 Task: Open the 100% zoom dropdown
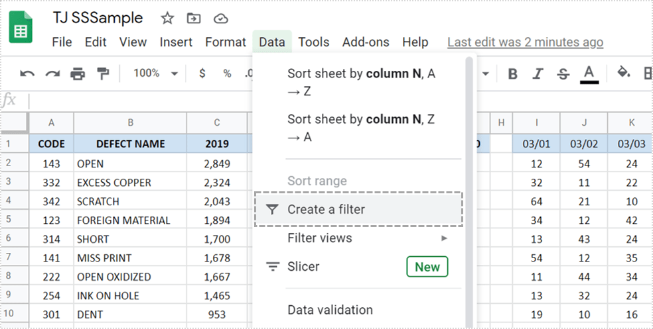coord(155,73)
